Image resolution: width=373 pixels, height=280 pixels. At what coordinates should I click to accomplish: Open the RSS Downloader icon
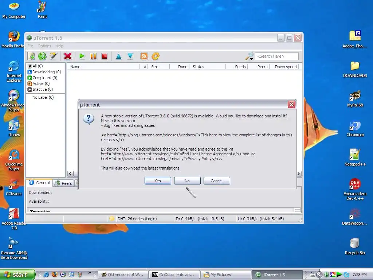click(144, 56)
